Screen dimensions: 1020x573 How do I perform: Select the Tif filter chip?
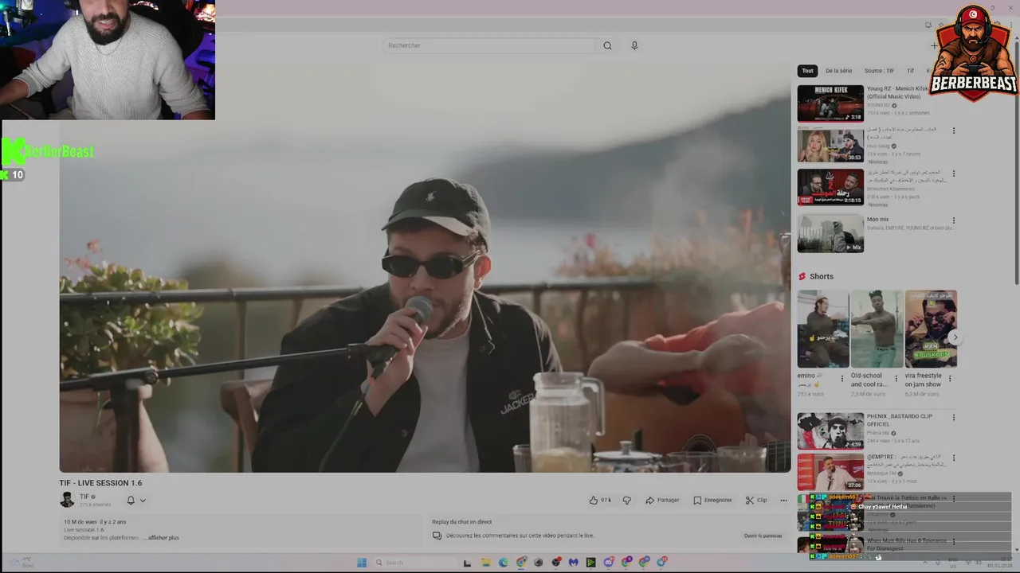pyautogui.click(x=910, y=71)
